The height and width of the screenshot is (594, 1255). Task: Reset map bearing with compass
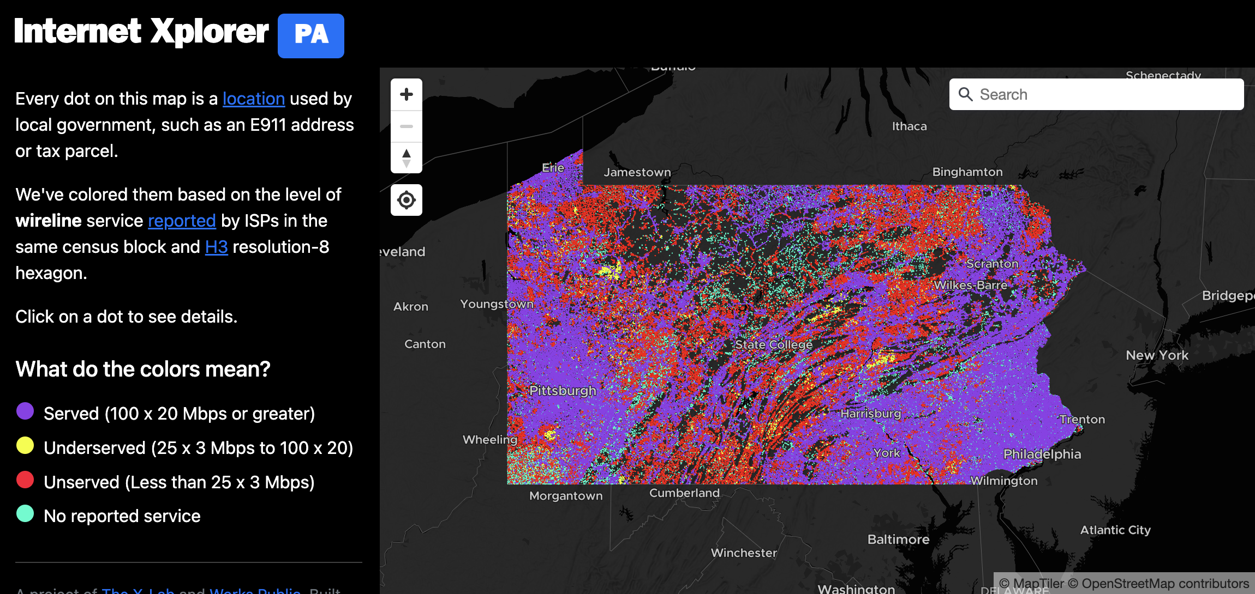[407, 158]
